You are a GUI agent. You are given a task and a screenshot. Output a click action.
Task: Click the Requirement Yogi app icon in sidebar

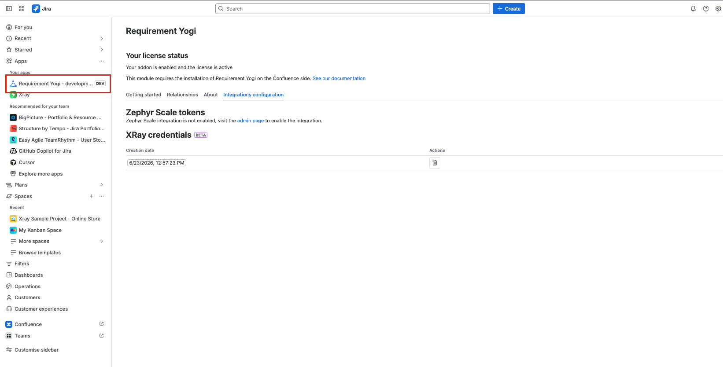(13, 84)
